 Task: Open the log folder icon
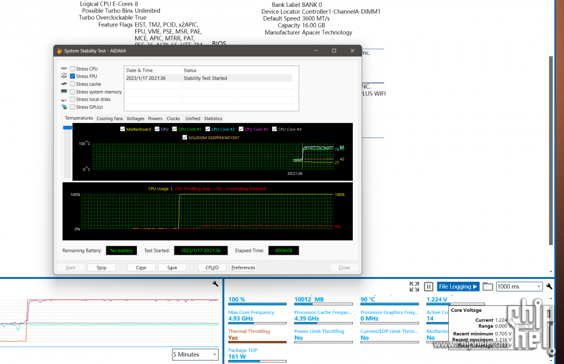click(x=487, y=286)
